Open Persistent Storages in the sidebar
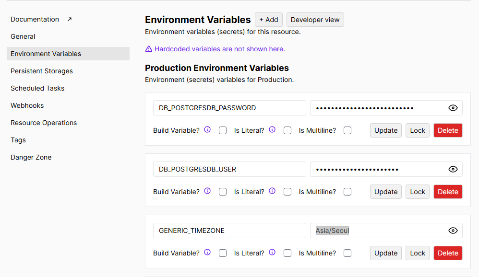 42,71
